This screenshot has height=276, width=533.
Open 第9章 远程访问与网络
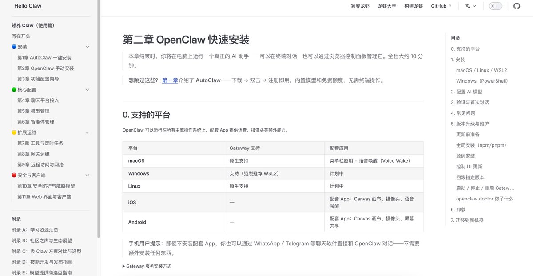click(40, 164)
